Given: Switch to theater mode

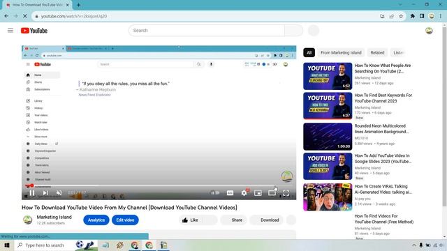Looking at the screenshot, I should pyautogui.click(x=272, y=193).
